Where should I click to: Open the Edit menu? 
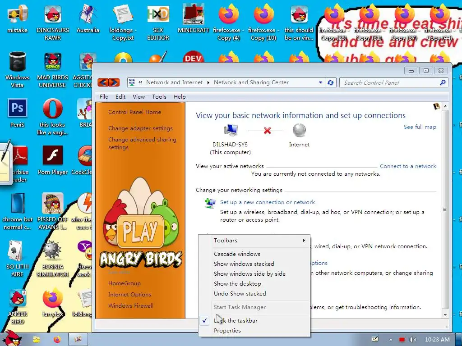click(120, 96)
